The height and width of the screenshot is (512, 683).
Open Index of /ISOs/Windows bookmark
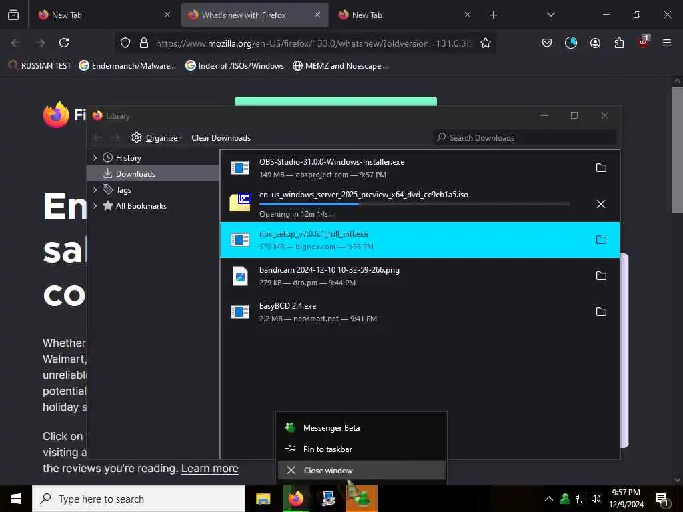235,66
